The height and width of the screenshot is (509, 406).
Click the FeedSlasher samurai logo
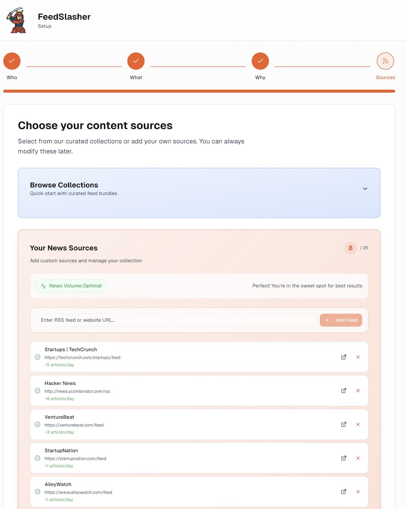pos(16,20)
